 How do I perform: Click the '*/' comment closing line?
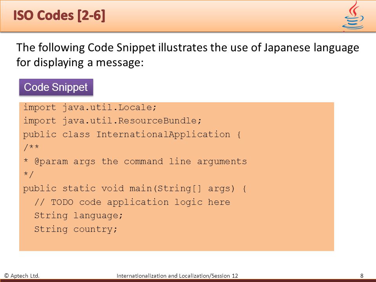coord(29,174)
